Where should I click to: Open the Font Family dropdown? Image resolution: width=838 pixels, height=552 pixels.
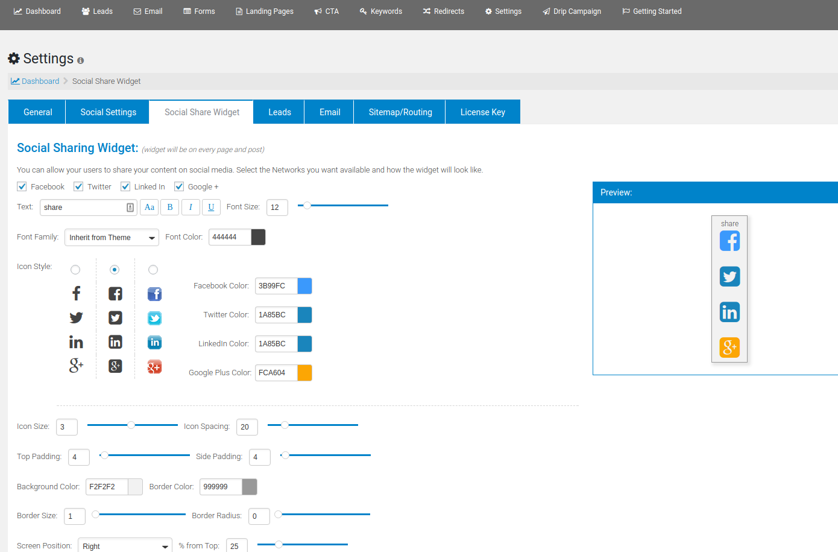(112, 238)
